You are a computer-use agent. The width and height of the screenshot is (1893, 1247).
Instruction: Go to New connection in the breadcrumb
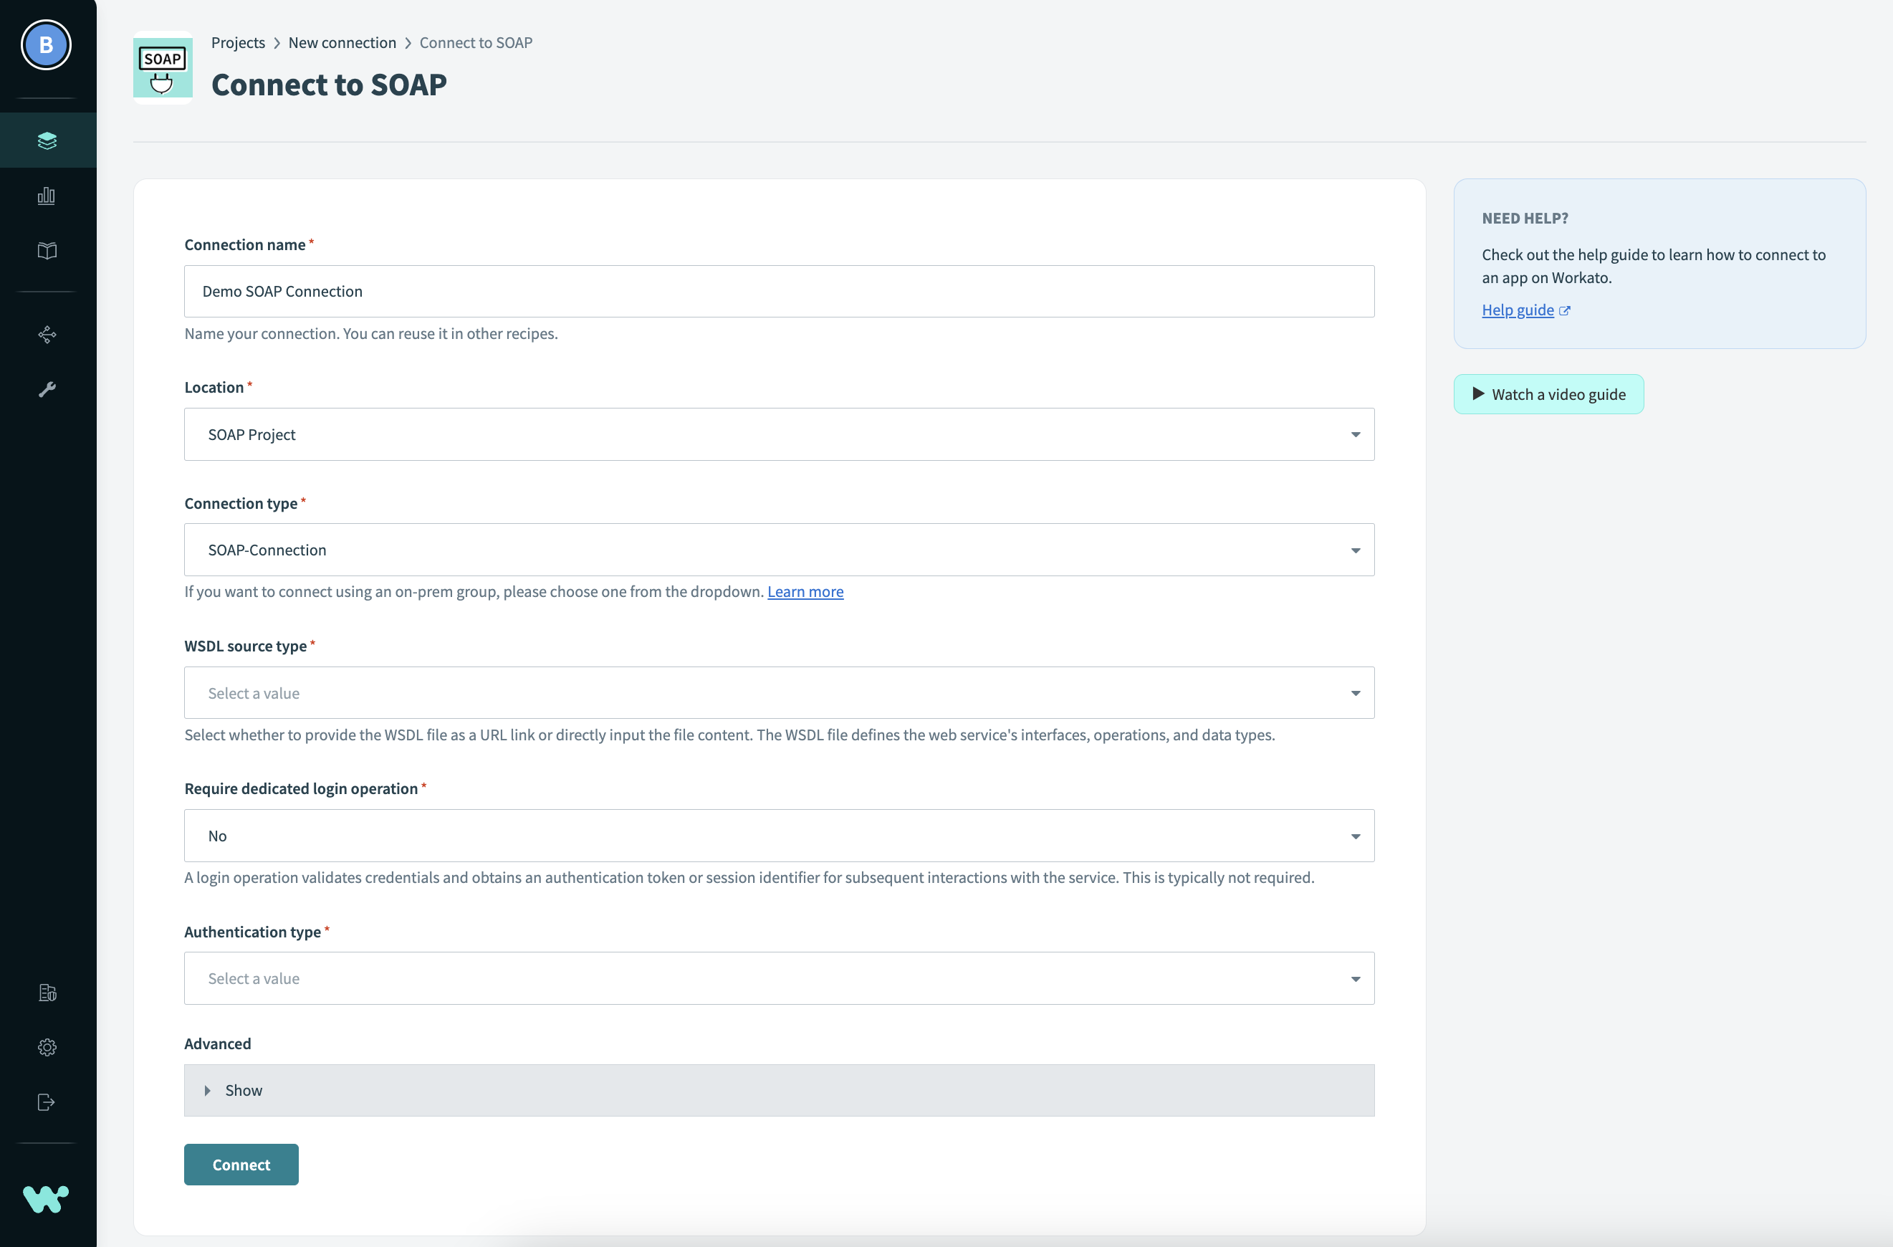click(342, 43)
